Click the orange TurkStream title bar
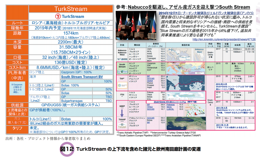This screenshot has width=260, height=159. click(x=70, y=9)
